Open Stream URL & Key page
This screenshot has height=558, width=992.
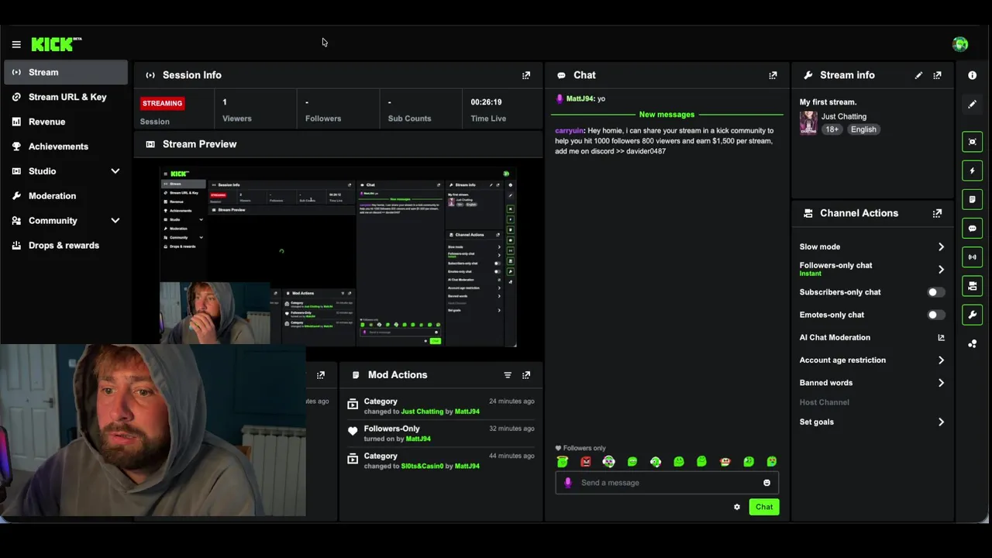(66, 97)
